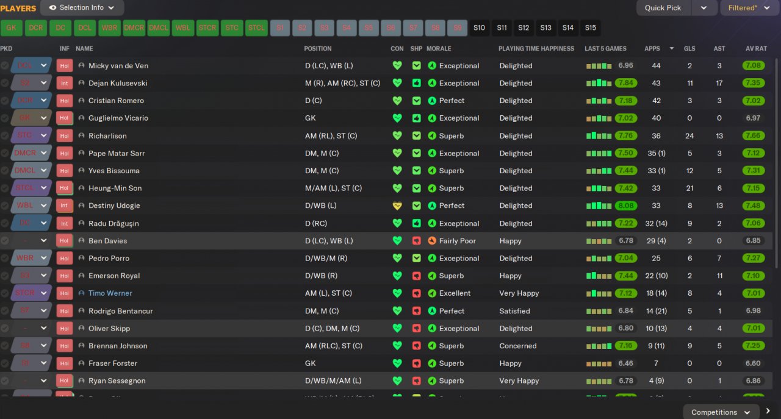
Task: Click player profile icon beside Heung-Min Son
Action: pyautogui.click(x=82, y=188)
